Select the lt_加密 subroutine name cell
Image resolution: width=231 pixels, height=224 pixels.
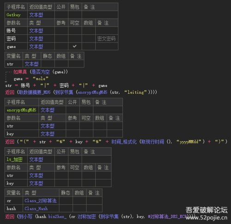[16, 159]
